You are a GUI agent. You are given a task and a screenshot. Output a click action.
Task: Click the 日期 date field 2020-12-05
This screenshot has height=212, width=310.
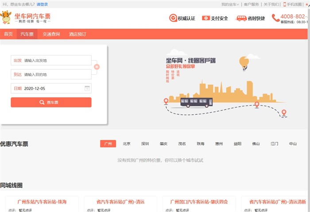coord(51,88)
